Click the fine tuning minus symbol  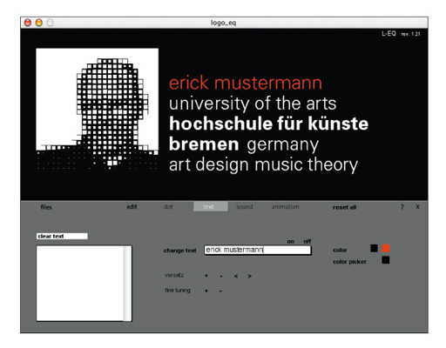220,291
